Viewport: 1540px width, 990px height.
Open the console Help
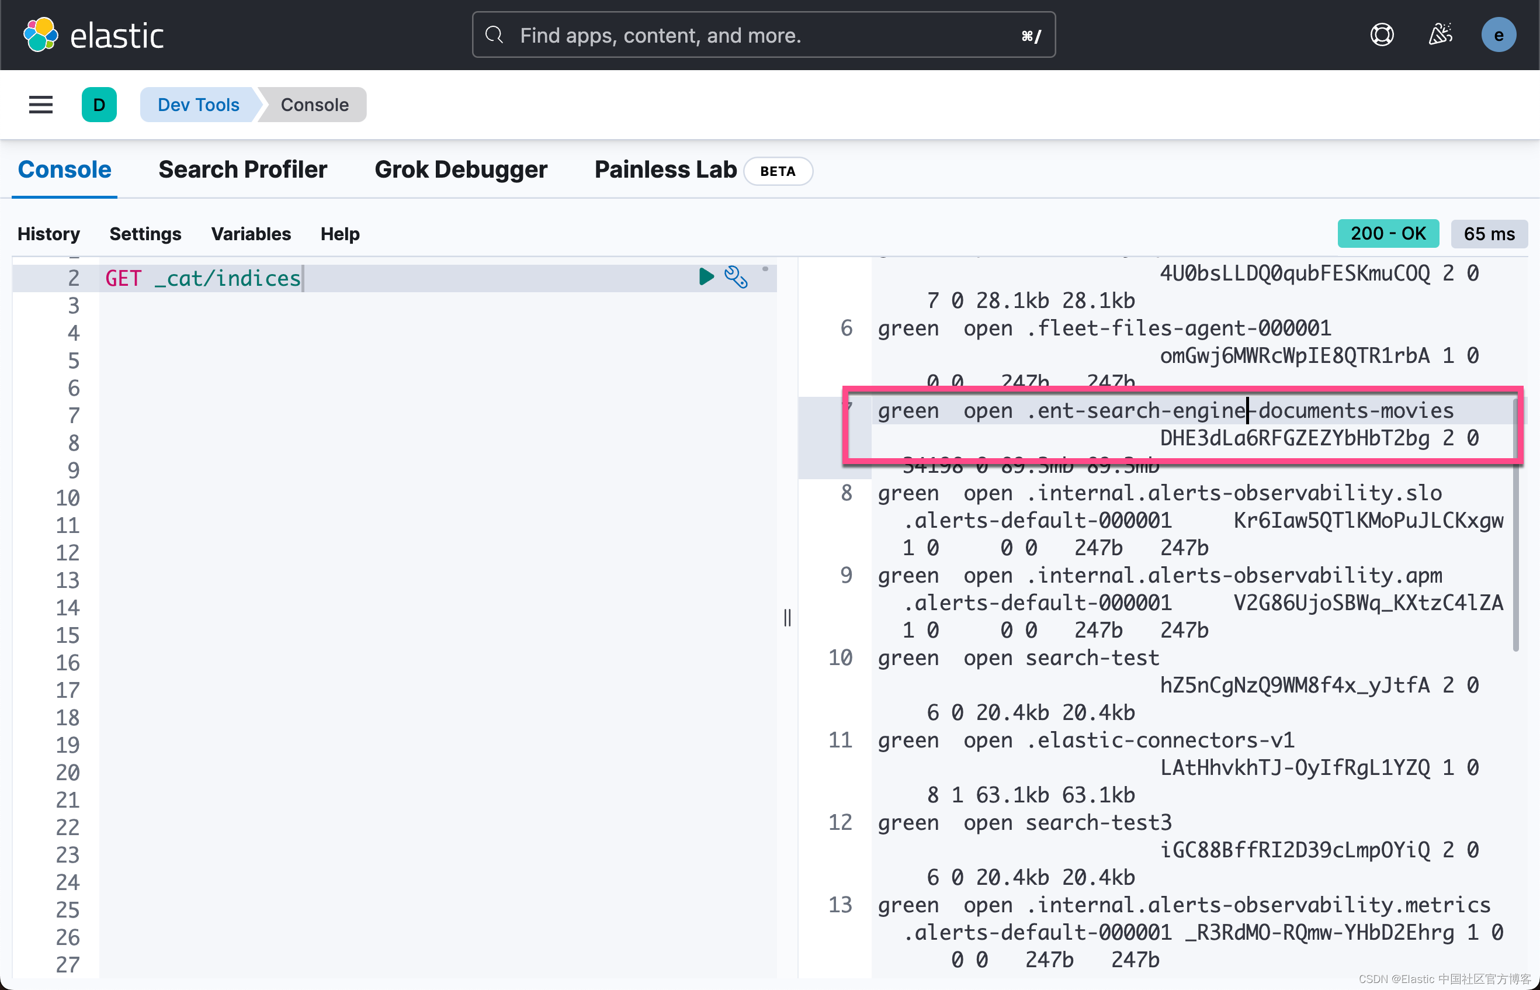(x=340, y=233)
